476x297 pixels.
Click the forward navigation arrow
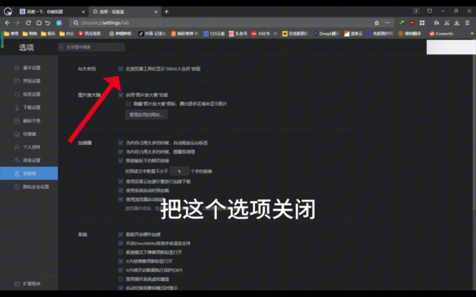pyautogui.click(x=17, y=23)
